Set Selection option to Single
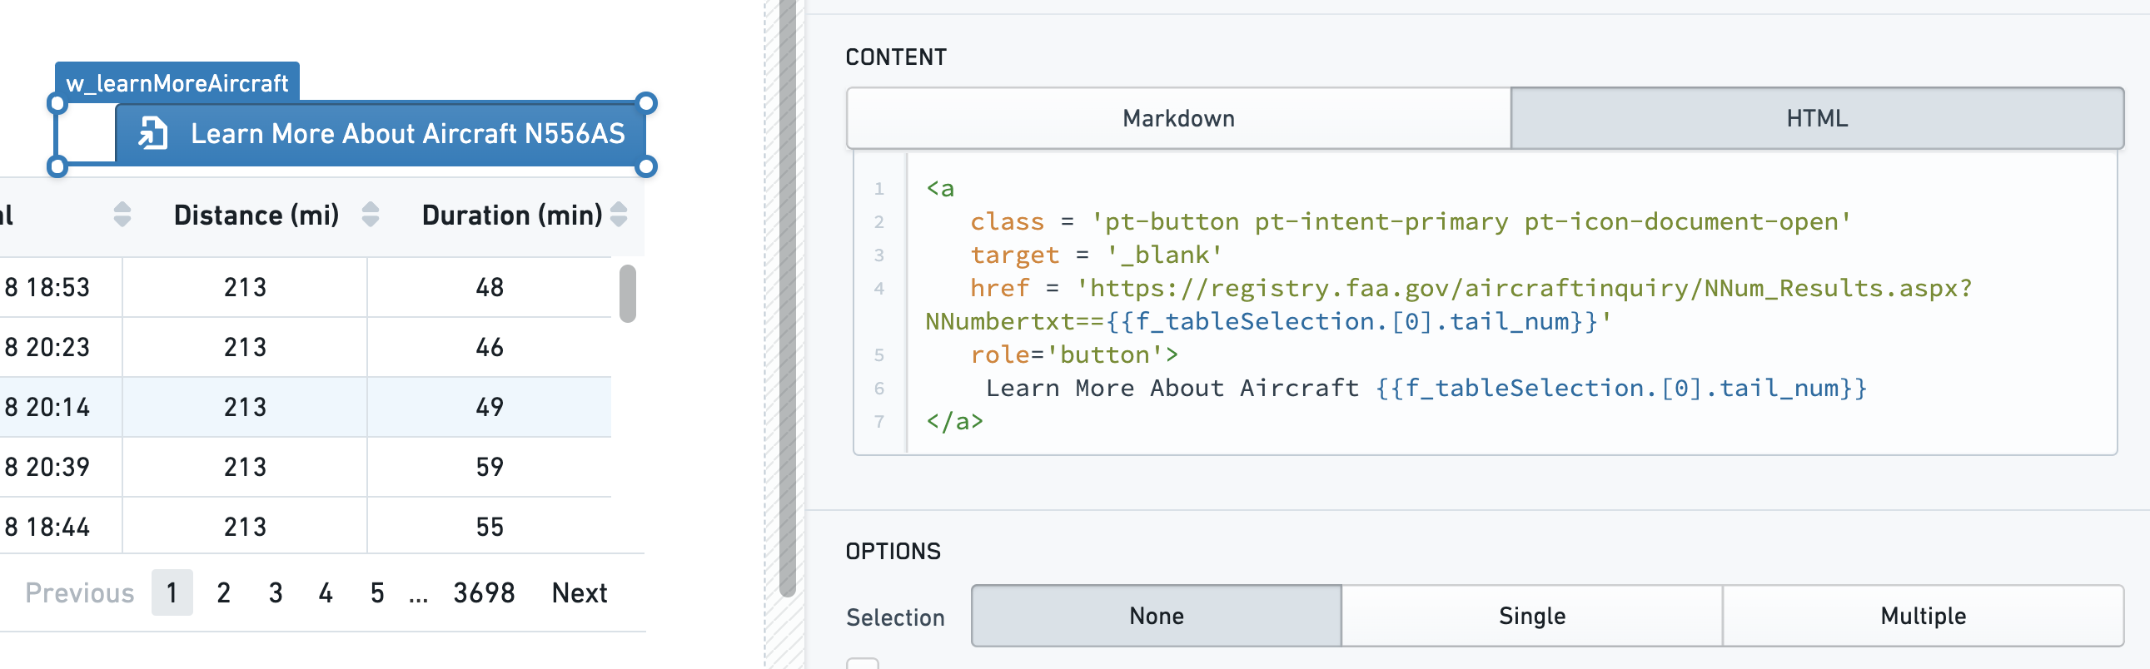 [x=1531, y=616]
